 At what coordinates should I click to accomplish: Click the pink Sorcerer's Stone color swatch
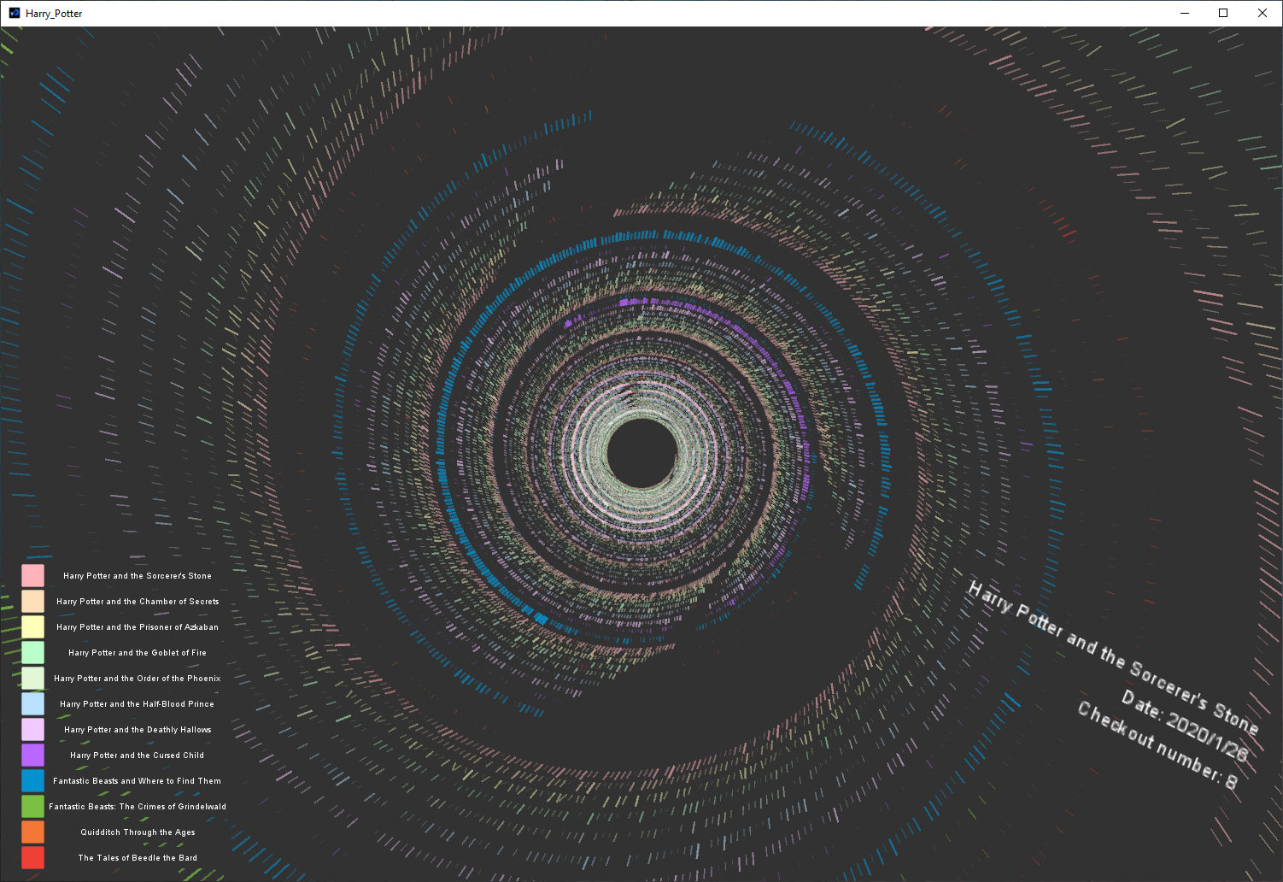click(32, 575)
